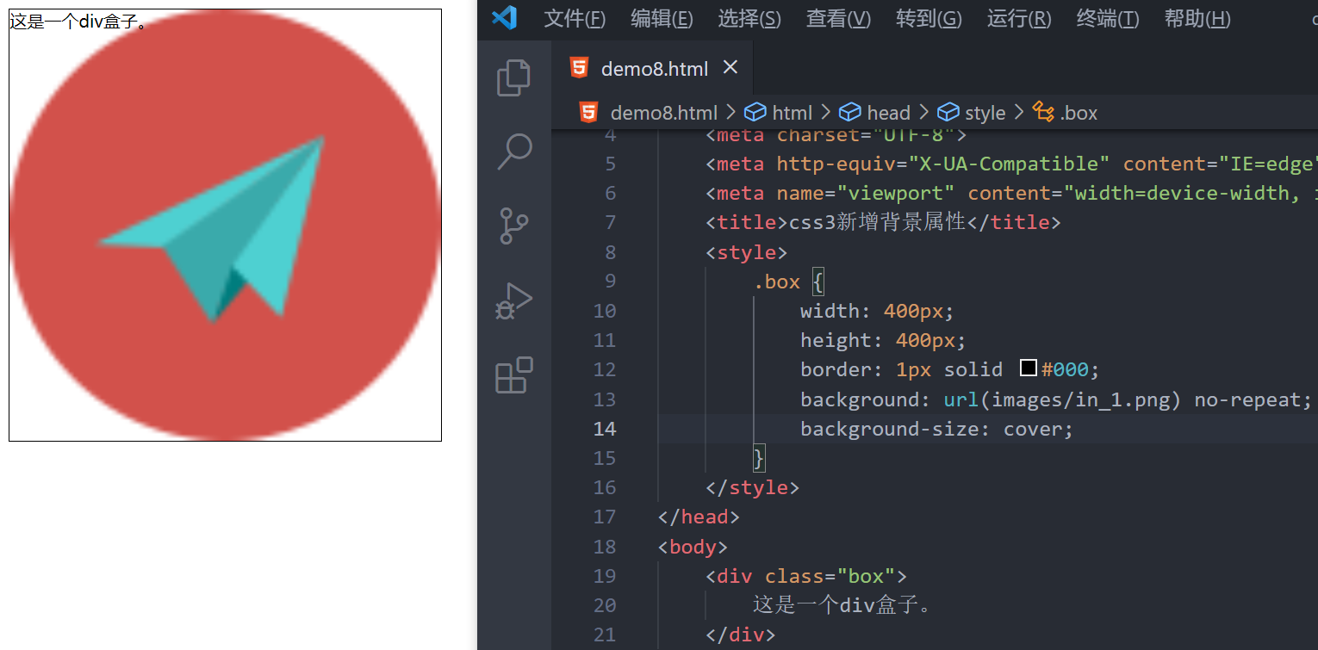1318x650 pixels.
Task: Open the 运行(R) menu
Action: pos(1019,18)
